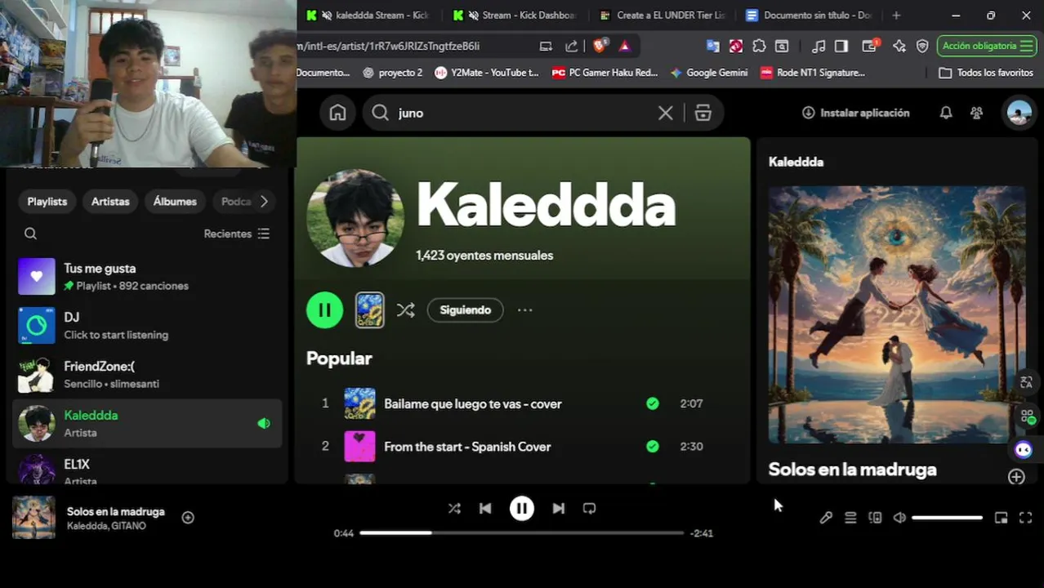Pause playback using the green artist button

[324, 310]
